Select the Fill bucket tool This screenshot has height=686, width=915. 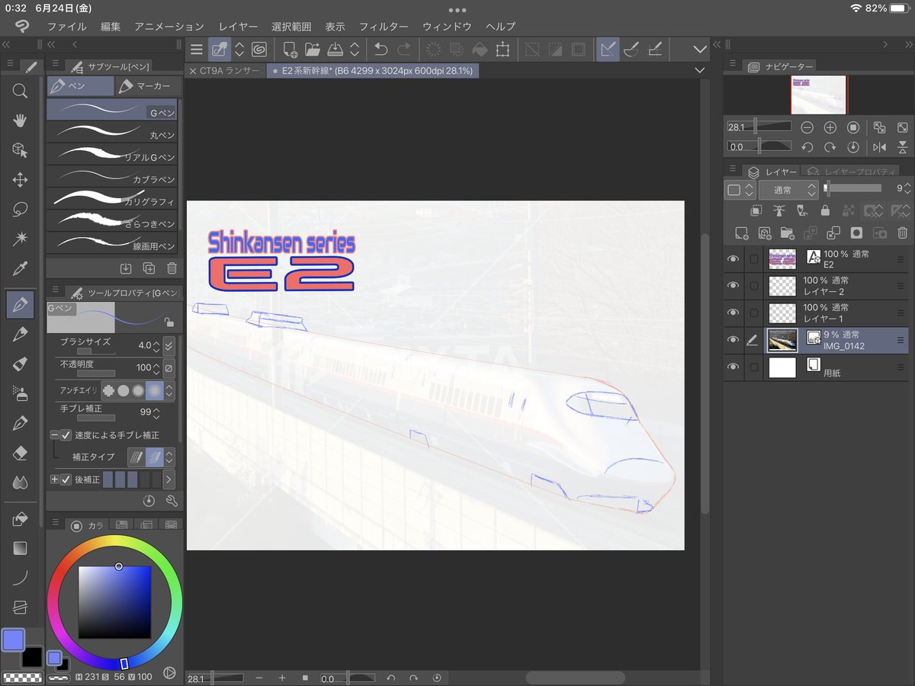click(20, 519)
